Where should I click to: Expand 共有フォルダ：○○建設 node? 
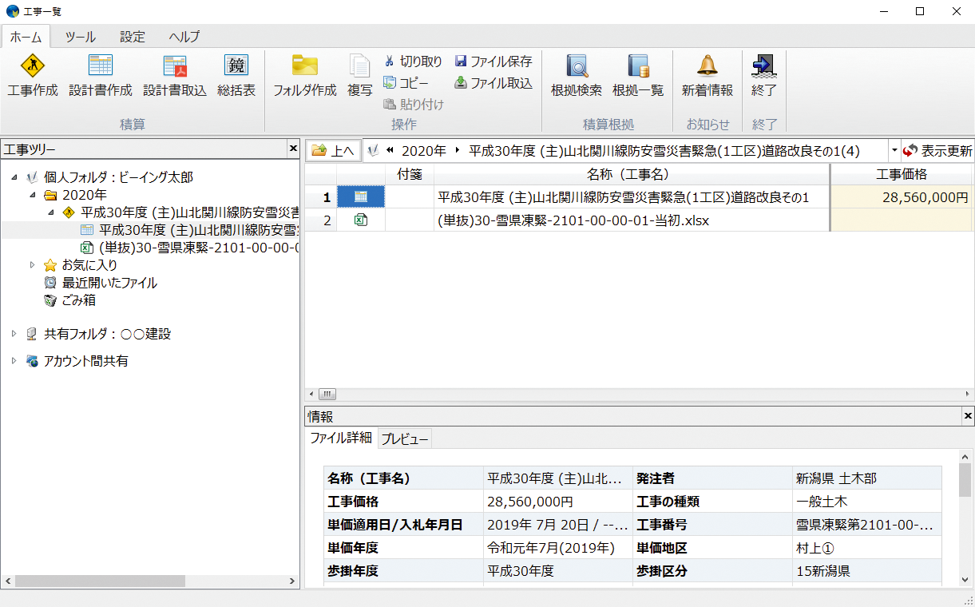pos(14,334)
